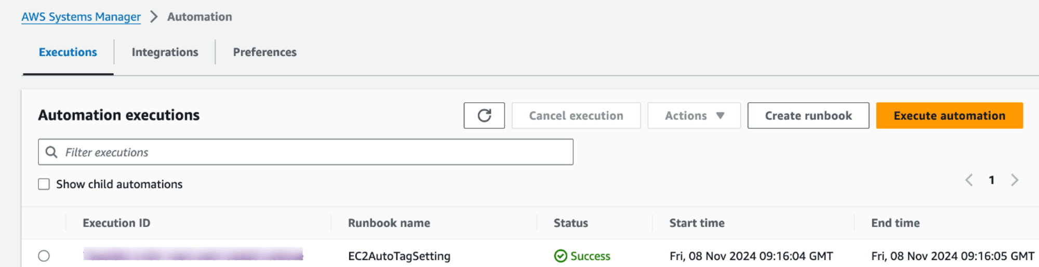
Task: Enable Show child automations checkbox
Action: click(44, 184)
